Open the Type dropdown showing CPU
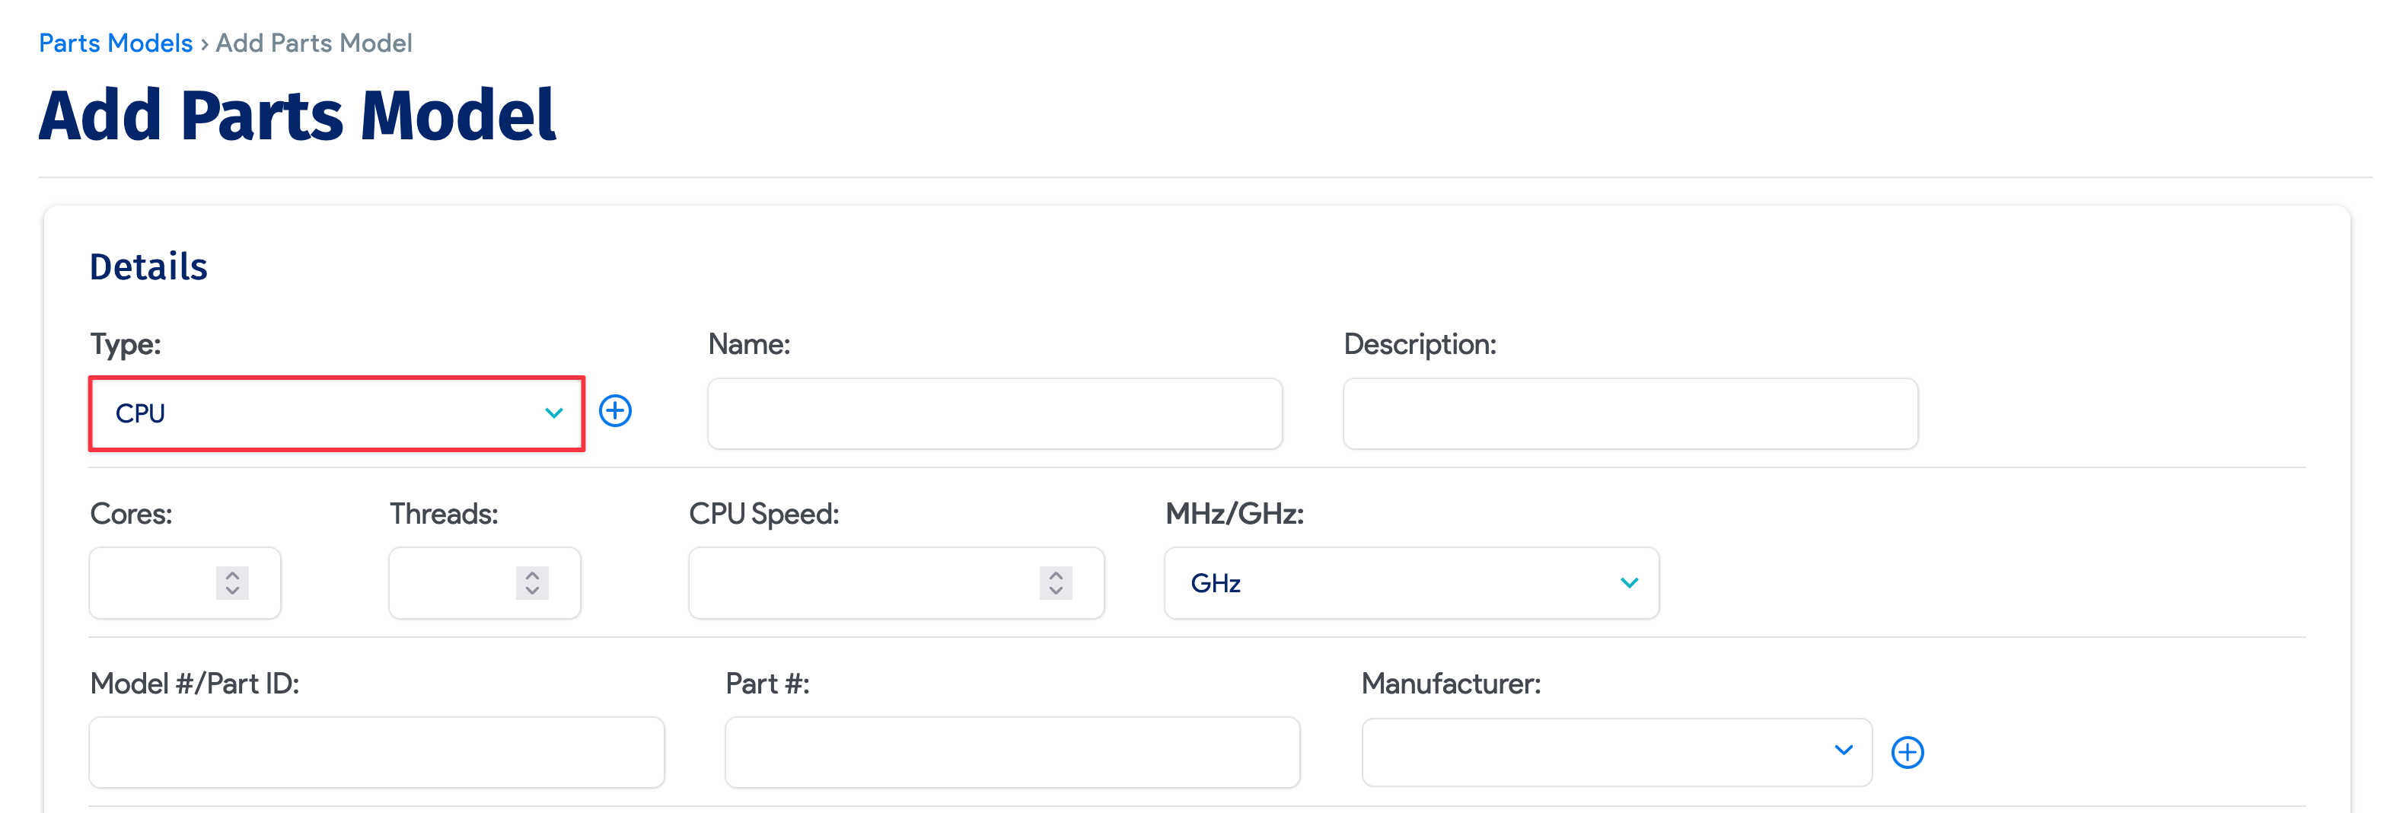This screenshot has height=813, width=2384. tap(336, 413)
